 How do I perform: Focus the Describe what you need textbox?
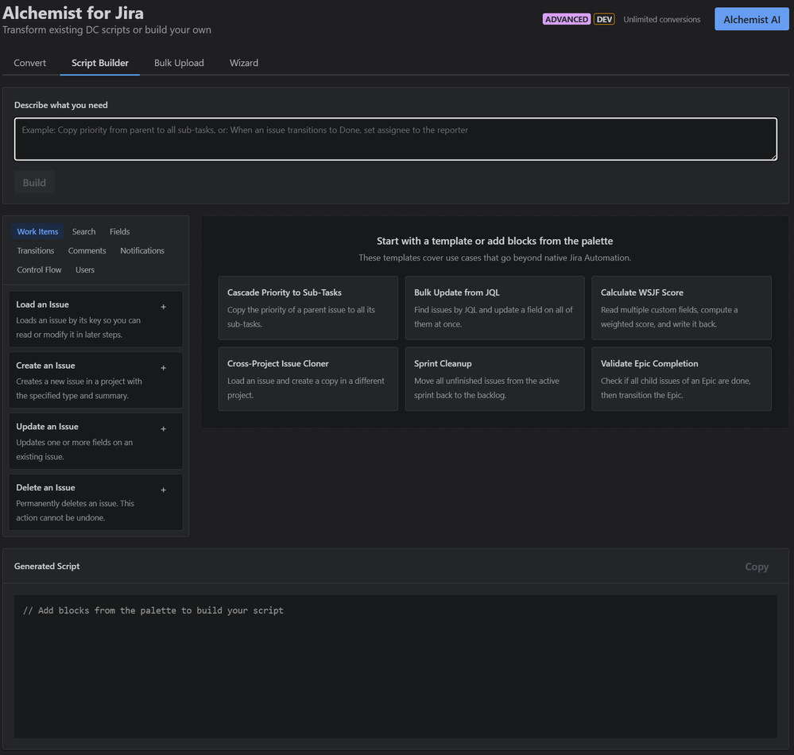click(396, 139)
